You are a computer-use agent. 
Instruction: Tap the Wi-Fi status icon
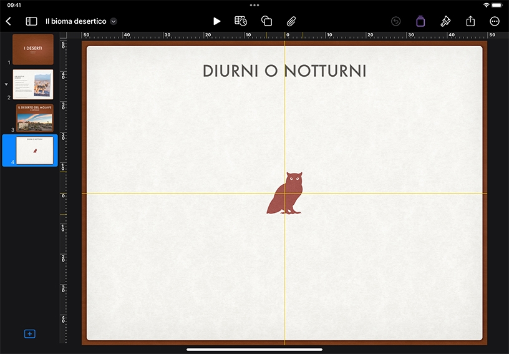pos(486,5)
